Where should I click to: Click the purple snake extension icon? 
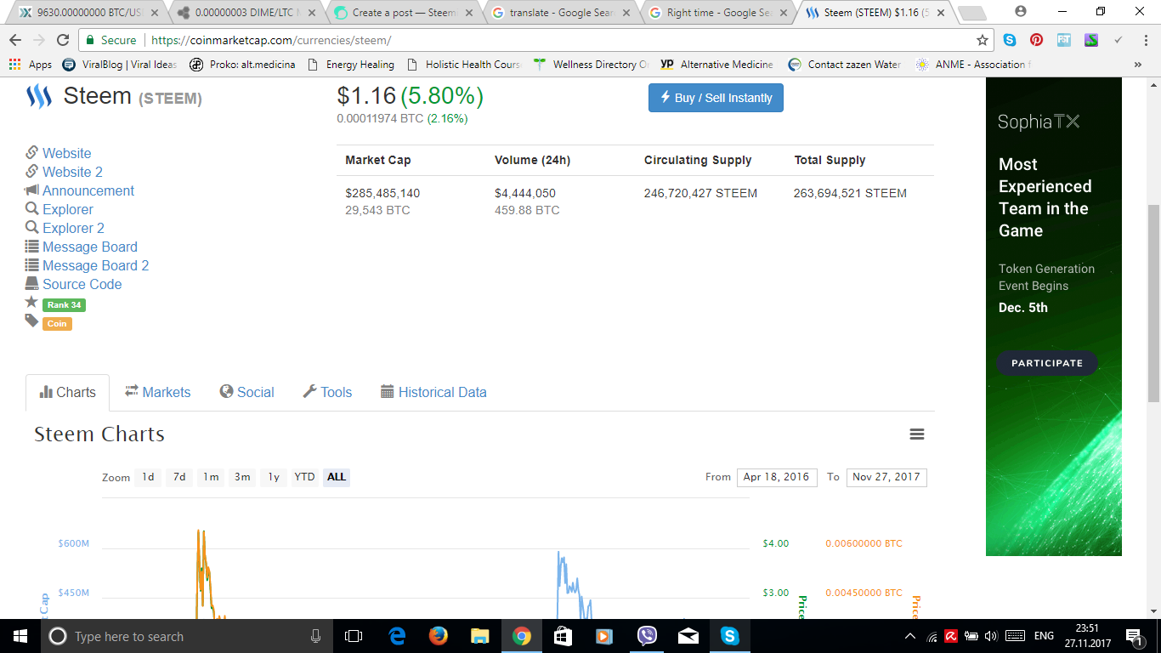point(1091,40)
